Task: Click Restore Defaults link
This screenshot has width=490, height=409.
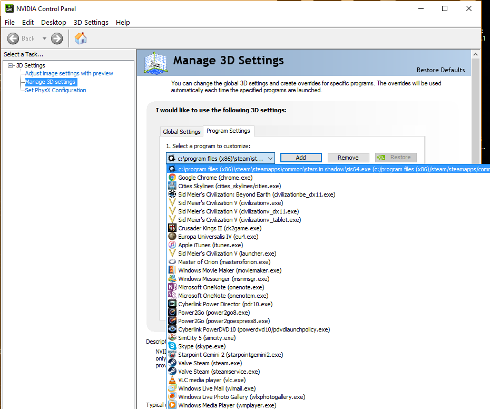Action: [440, 70]
